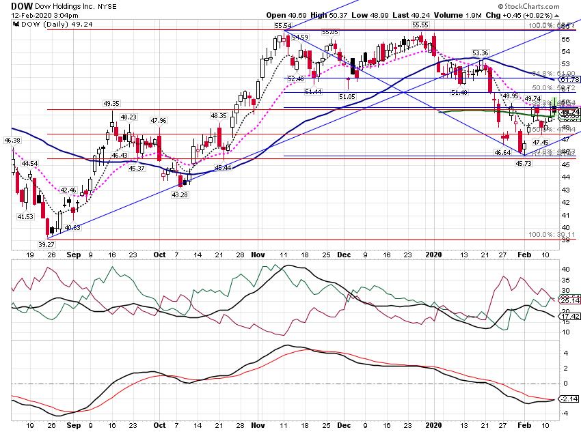The height and width of the screenshot is (432, 581).
Task: Click the 'Volume 1.9M' figure
Action: (x=457, y=15)
